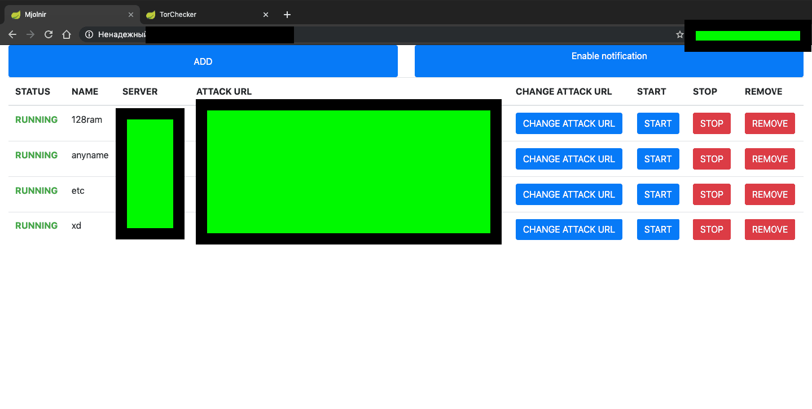Stop the 128ram attack
Viewport: 812px width, 409px height.
click(711, 123)
